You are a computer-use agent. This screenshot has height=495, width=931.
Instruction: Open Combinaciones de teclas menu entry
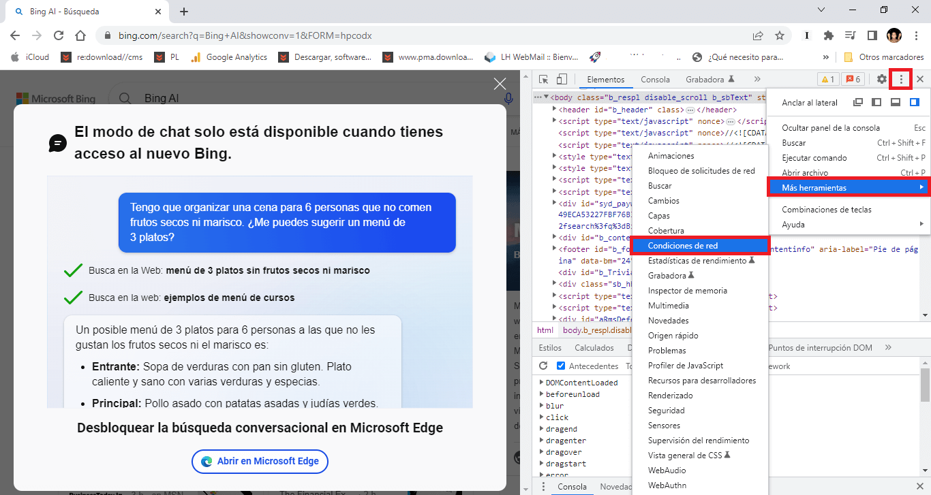[x=848, y=209]
